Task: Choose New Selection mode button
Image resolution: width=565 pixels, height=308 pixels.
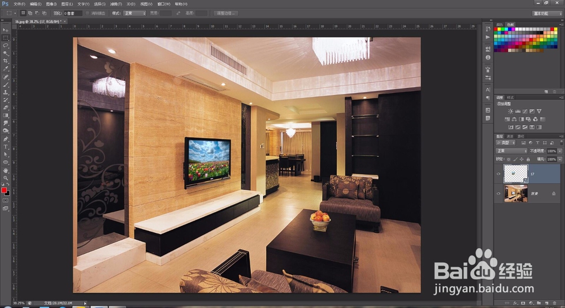Action: point(23,13)
